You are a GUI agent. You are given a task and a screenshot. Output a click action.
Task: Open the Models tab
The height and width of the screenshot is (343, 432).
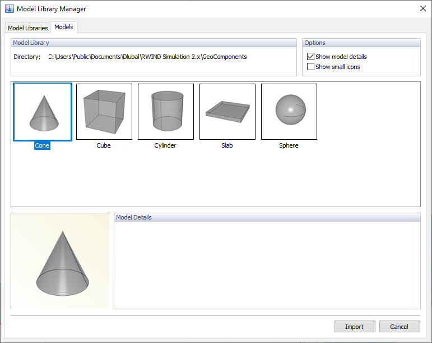click(64, 27)
